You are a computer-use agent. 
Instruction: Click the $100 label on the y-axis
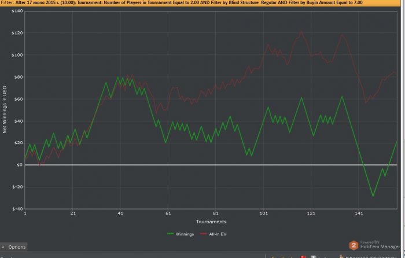[17, 56]
